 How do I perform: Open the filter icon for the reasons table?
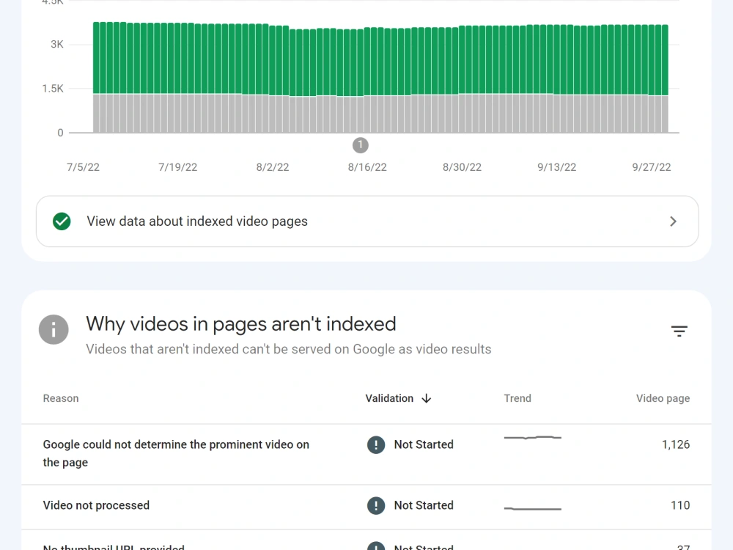[679, 331]
